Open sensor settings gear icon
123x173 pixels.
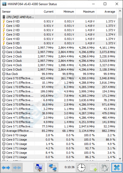105,168
